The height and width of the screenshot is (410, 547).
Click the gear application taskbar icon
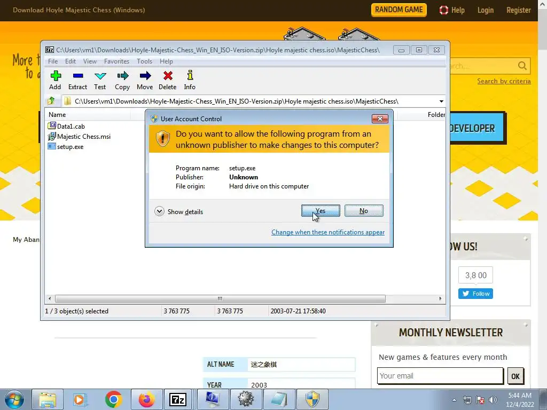[x=246, y=399]
